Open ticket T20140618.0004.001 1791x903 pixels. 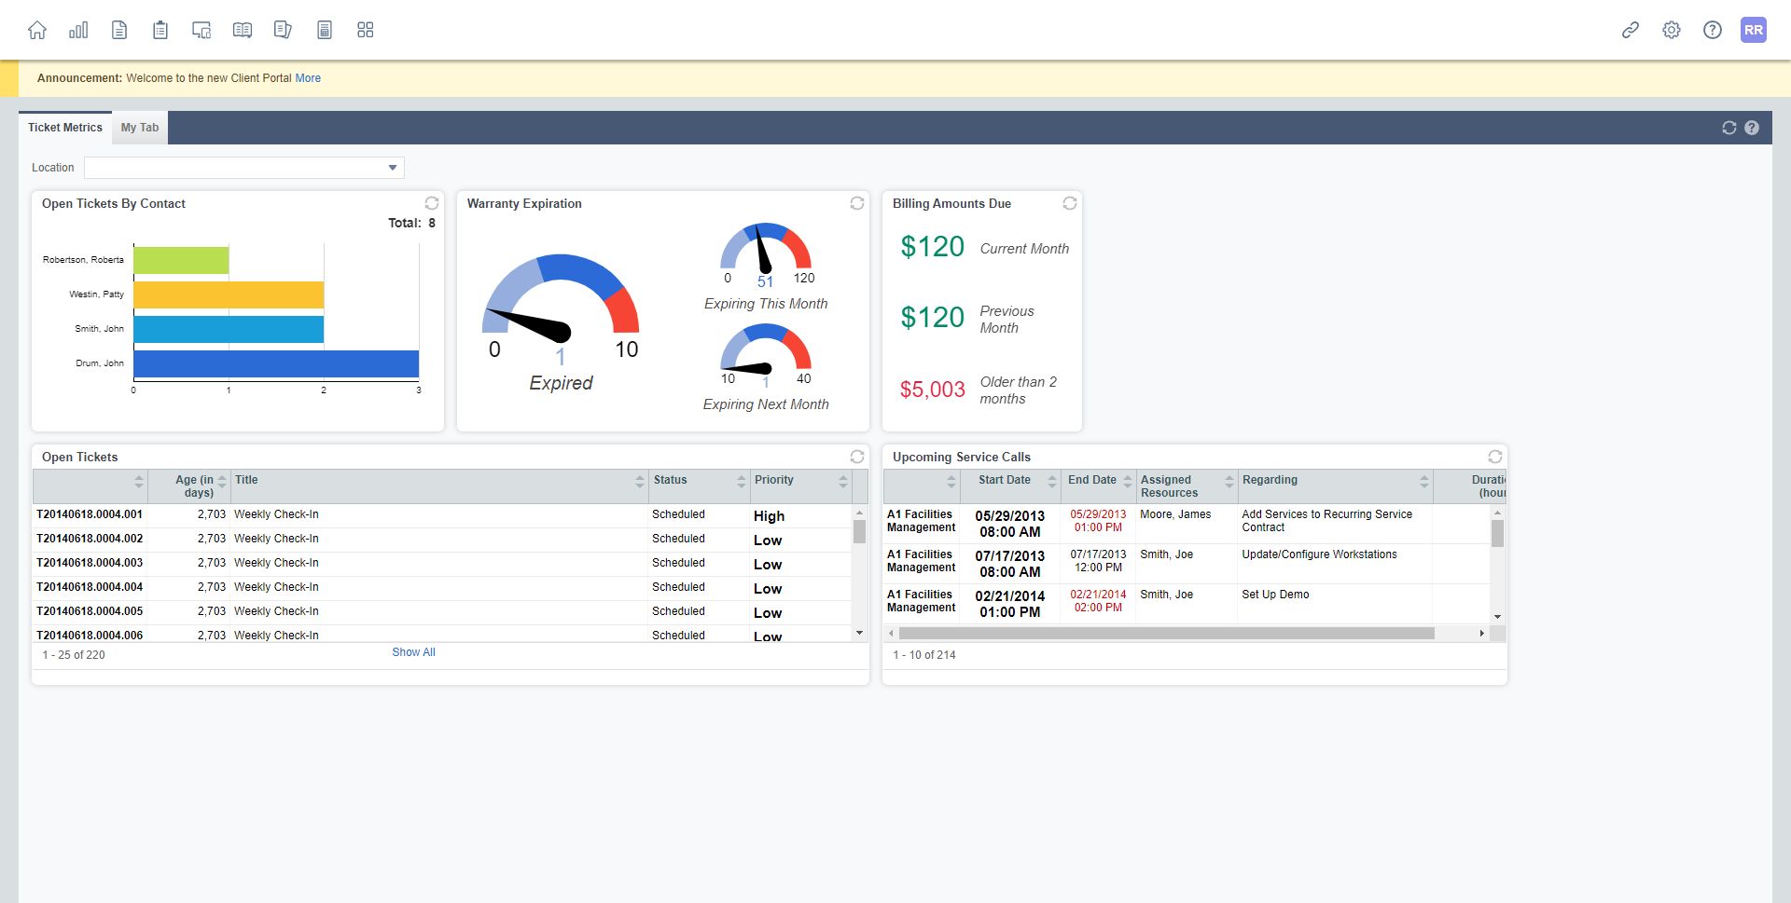[90, 514]
